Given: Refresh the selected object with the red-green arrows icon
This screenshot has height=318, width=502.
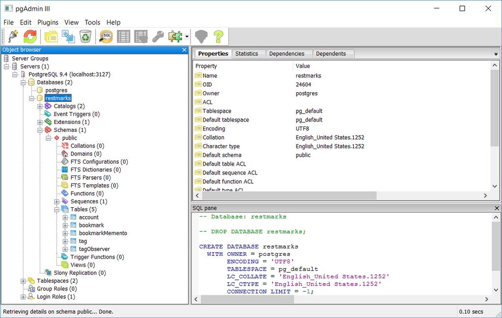Looking at the screenshot, I should click(30, 36).
